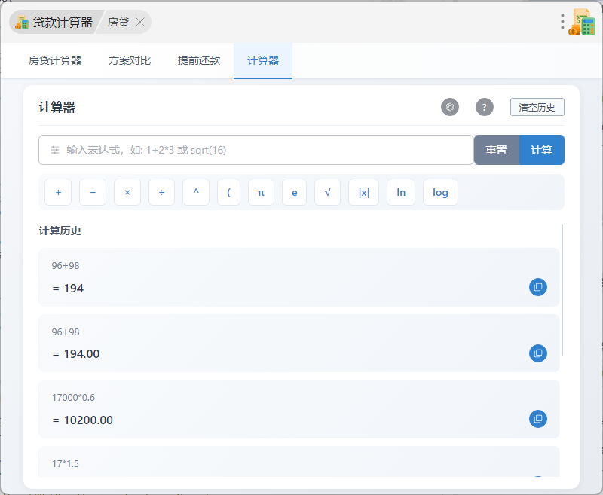
Task: Click the history list scrollbar
Action: pyautogui.click(x=562, y=290)
